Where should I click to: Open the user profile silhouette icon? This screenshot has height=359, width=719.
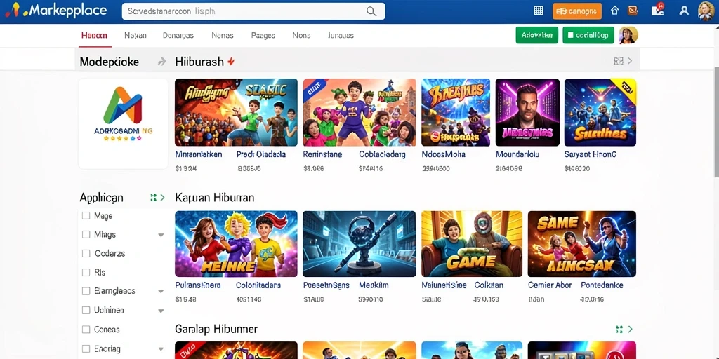(684, 11)
